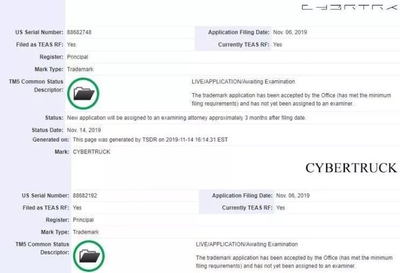Click the first 'Filed as TEAS RF:' label
The height and width of the screenshot is (273, 400).
click(40, 45)
